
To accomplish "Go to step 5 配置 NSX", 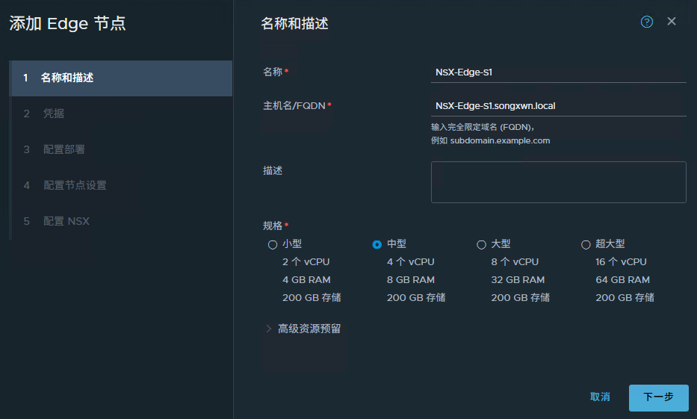I will (x=66, y=221).
